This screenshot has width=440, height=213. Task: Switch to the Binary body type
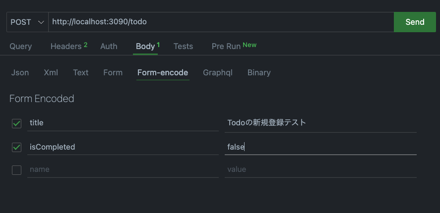coord(259,73)
